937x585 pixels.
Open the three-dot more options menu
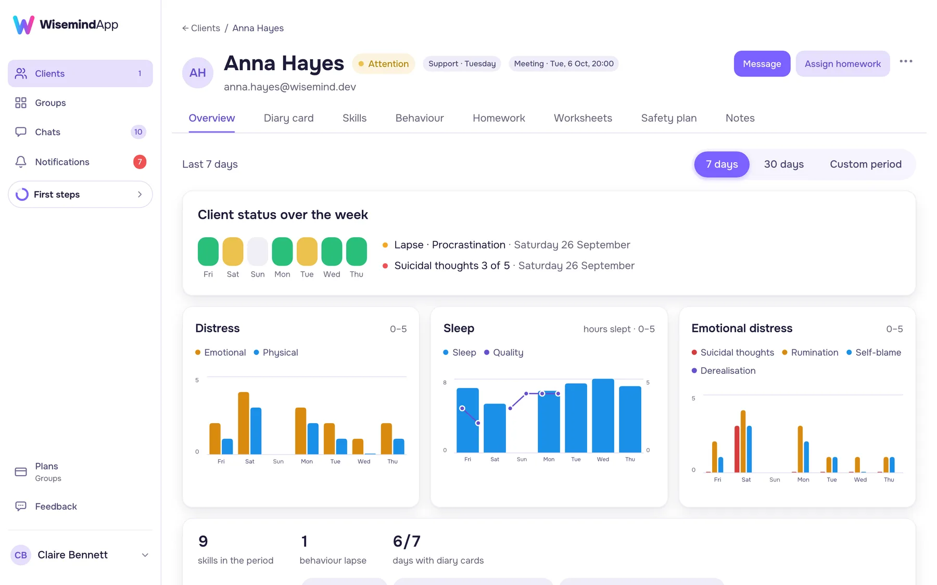point(906,61)
